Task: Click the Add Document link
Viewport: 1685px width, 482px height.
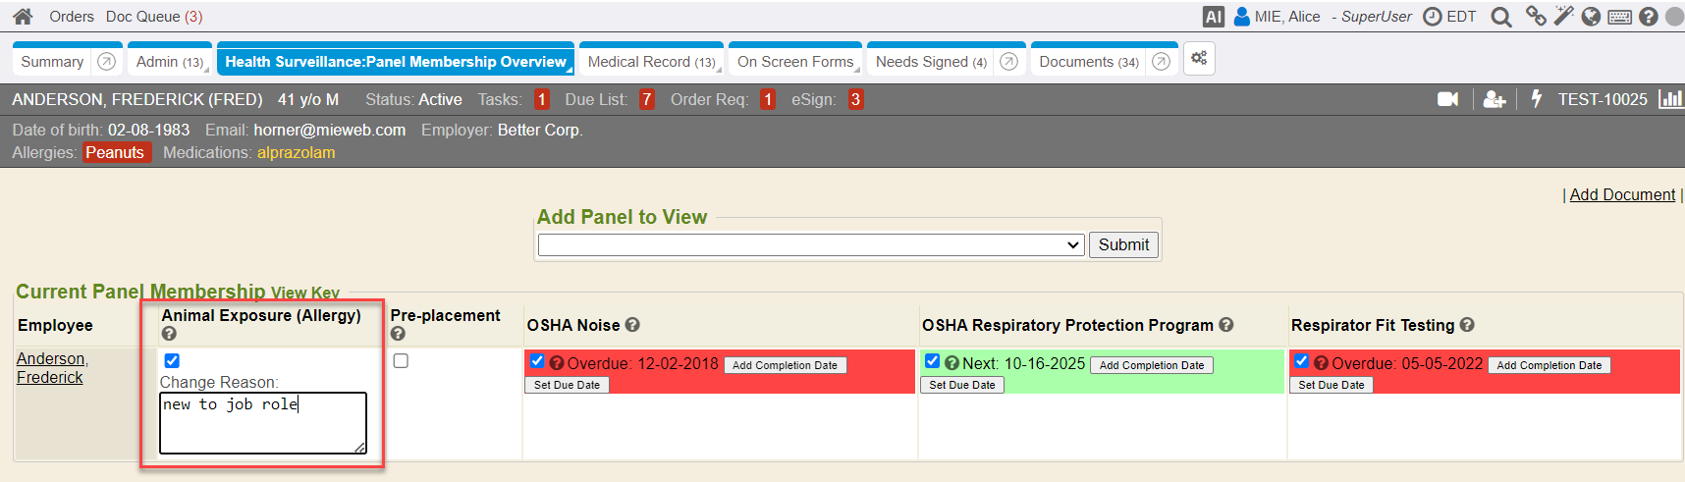Action: click(x=1622, y=194)
